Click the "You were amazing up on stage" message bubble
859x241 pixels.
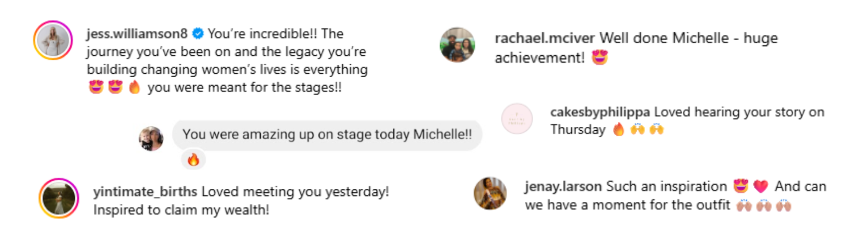327,135
